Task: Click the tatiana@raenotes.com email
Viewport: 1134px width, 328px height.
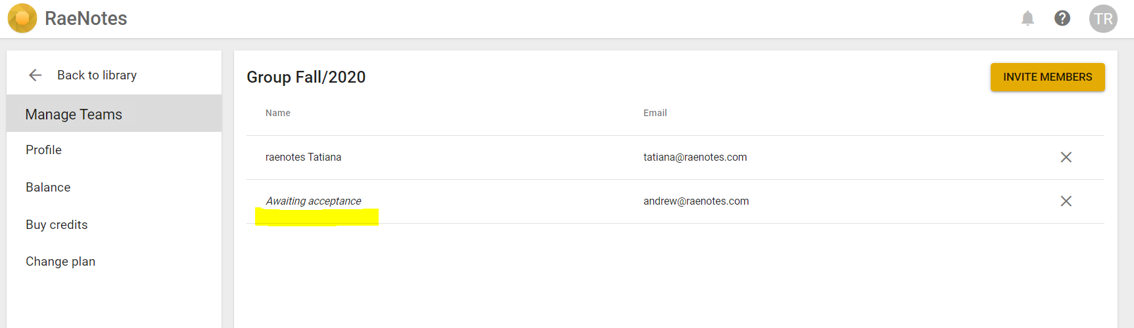Action: point(695,157)
